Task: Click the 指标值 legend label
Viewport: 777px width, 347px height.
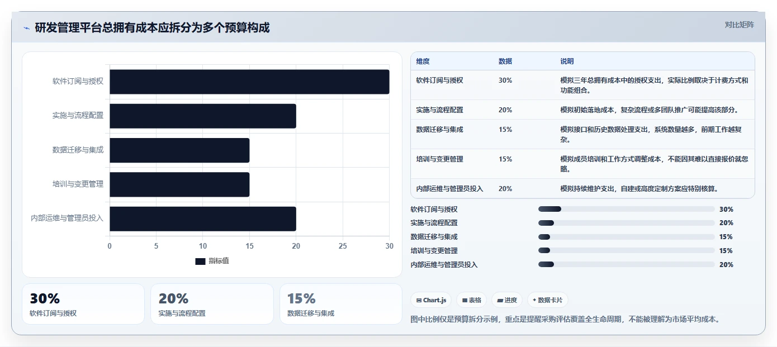Action: point(219,261)
